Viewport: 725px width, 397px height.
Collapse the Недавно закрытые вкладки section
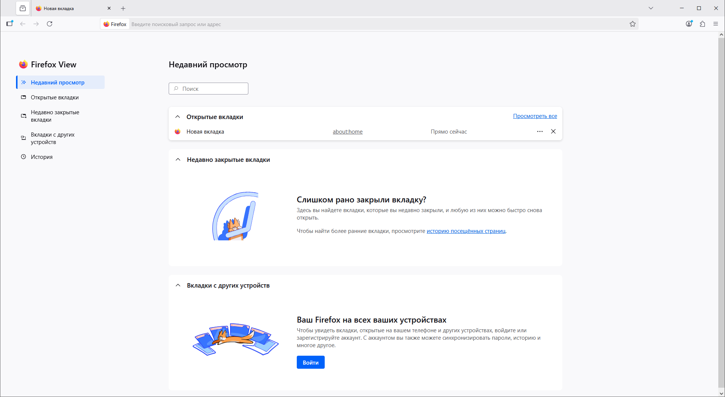pyautogui.click(x=178, y=160)
